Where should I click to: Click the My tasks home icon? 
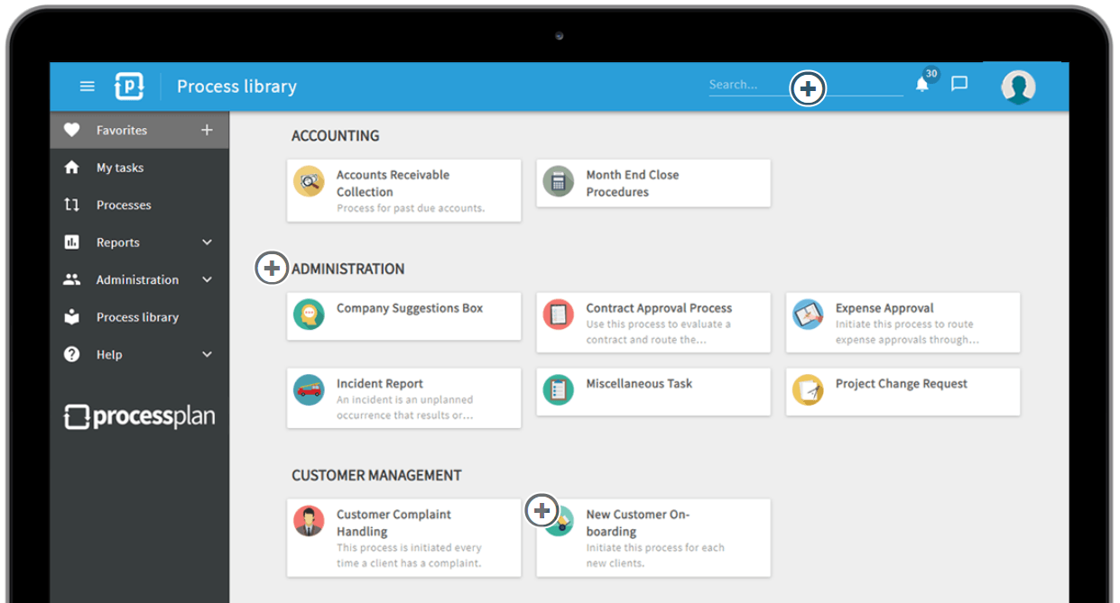72,168
